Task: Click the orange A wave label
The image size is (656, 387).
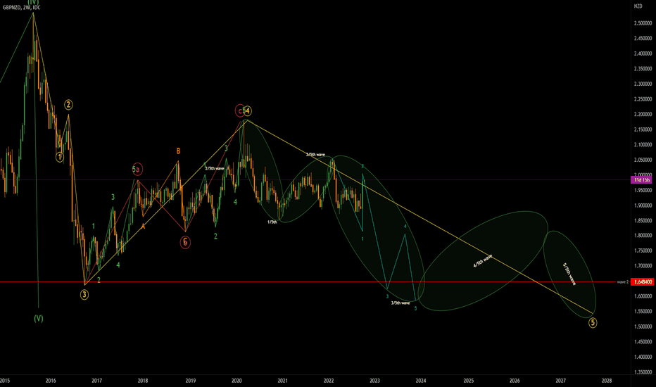Action: coord(143,227)
